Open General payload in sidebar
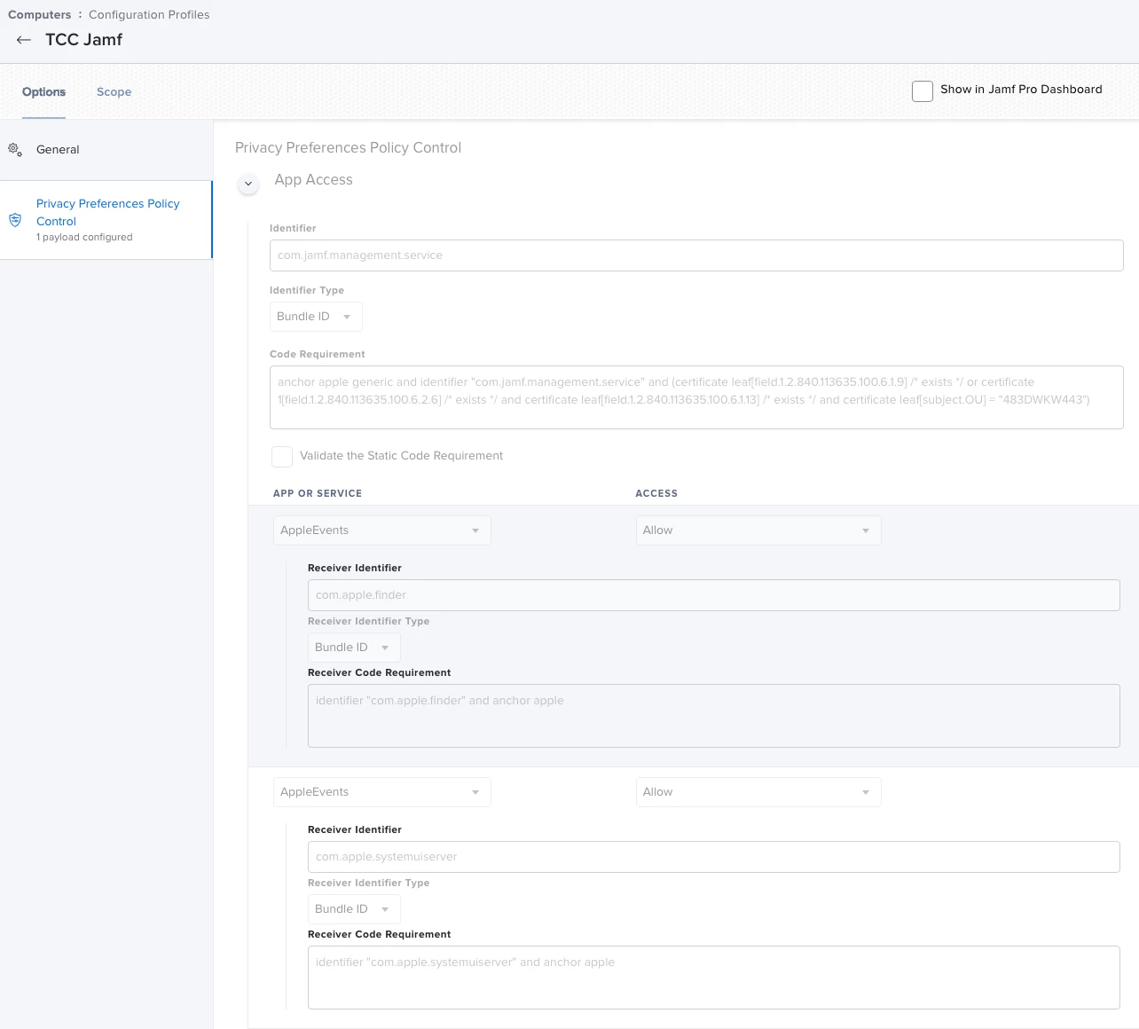 click(x=106, y=150)
